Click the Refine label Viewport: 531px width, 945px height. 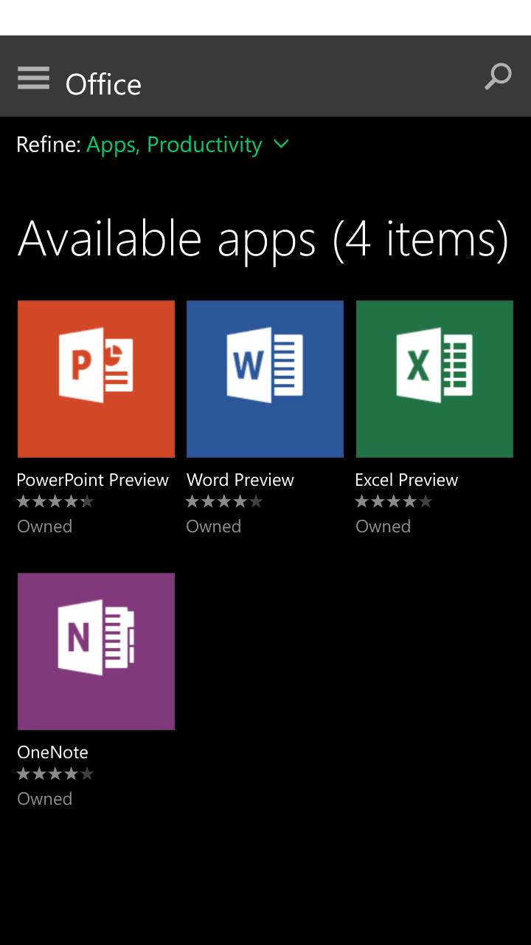click(x=49, y=145)
